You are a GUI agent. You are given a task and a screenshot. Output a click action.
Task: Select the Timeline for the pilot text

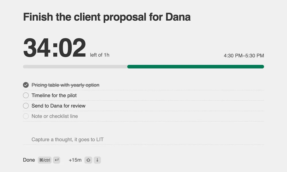54,95
